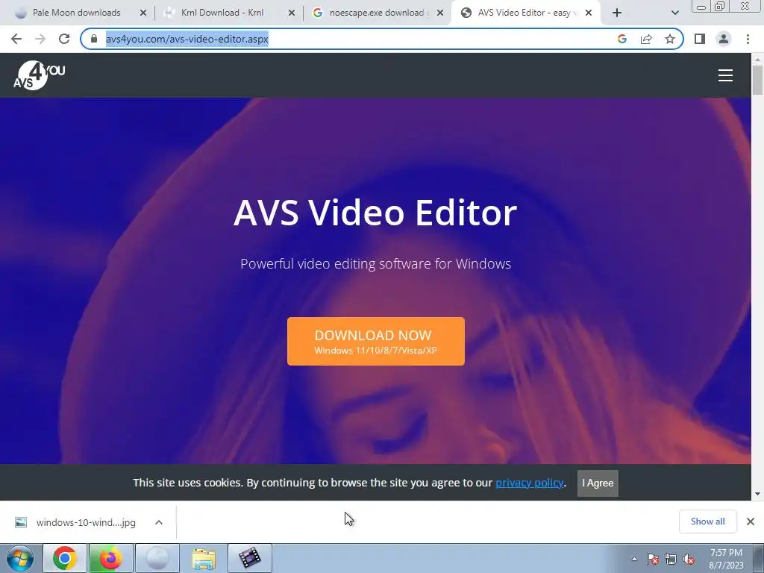Screen dimensions: 764x573
Task: Open the AVS4YOU hamburger menu
Action: [x=725, y=75]
